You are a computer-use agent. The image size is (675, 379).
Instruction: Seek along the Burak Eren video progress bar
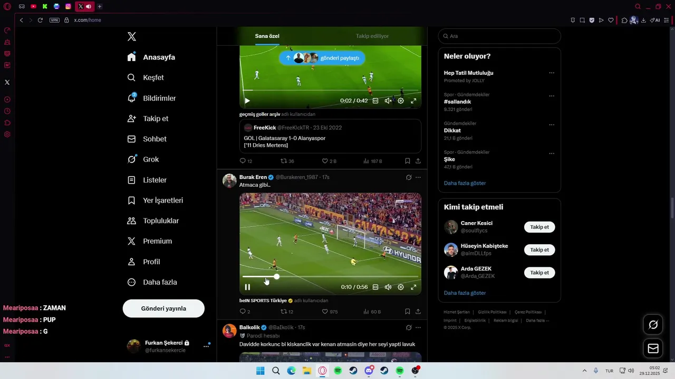click(x=330, y=276)
